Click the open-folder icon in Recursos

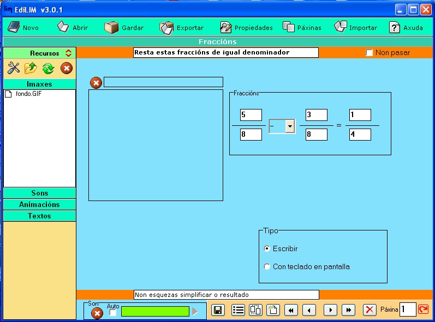click(31, 68)
